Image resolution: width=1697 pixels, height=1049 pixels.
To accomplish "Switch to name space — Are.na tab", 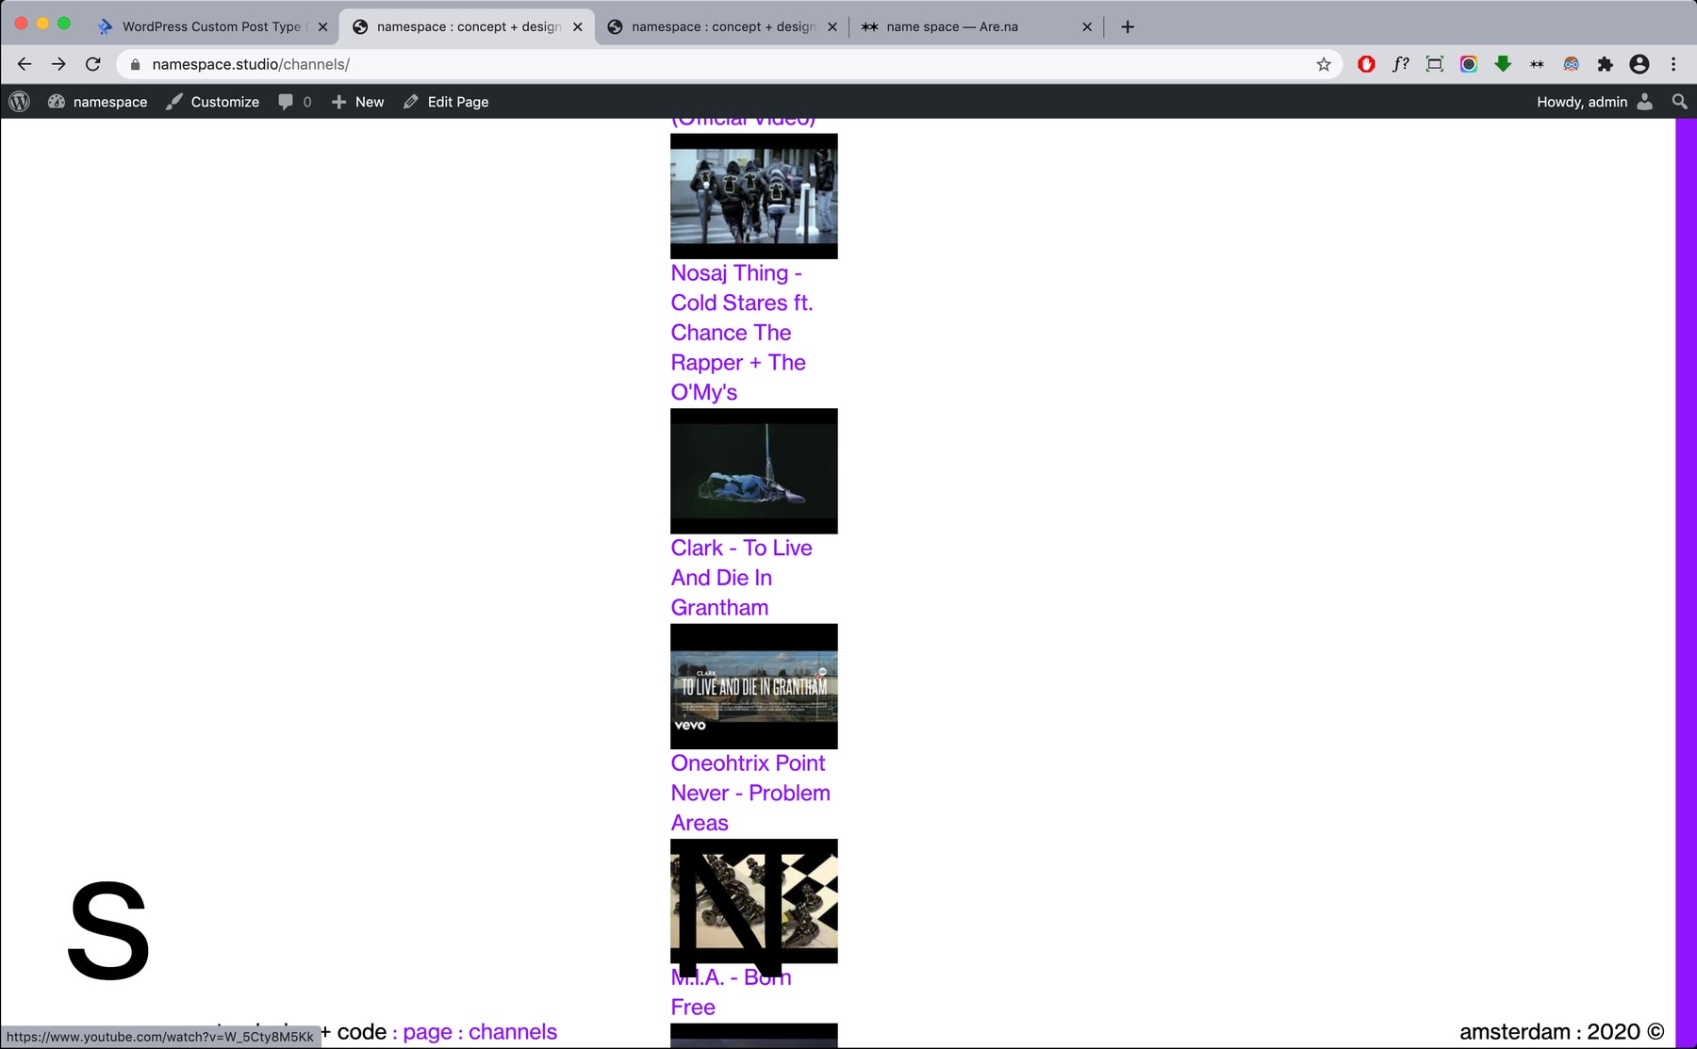I will 976,26.
